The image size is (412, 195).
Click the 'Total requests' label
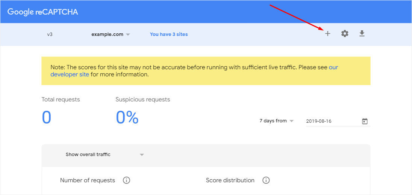[61, 100]
